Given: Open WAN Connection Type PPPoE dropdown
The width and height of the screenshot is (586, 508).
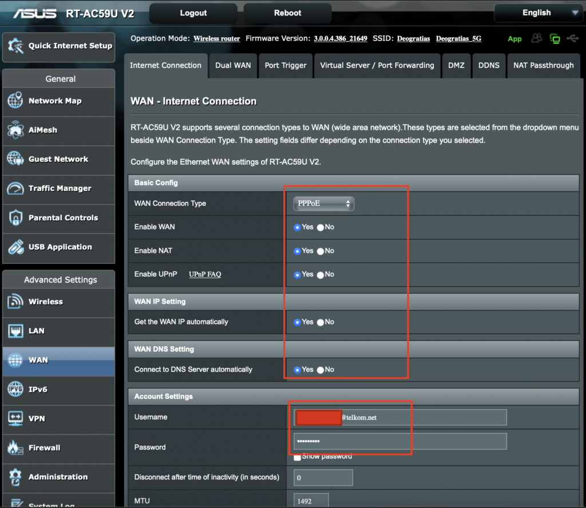Looking at the screenshot, I should (323, 204).
